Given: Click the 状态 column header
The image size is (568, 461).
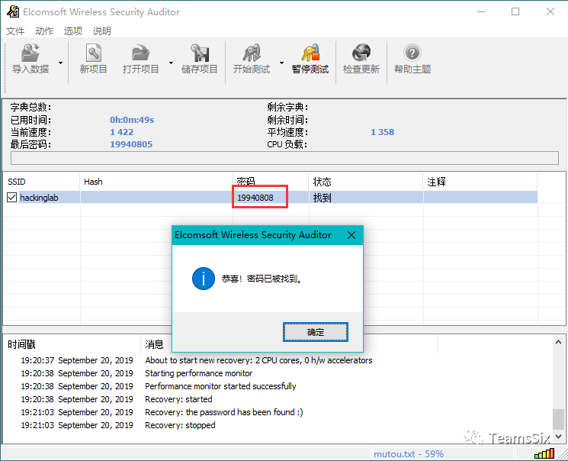Looking at the screenshot, I should 365,182.
